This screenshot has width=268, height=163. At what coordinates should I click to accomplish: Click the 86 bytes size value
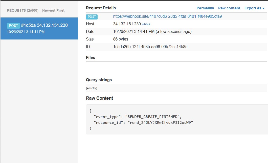121,39
